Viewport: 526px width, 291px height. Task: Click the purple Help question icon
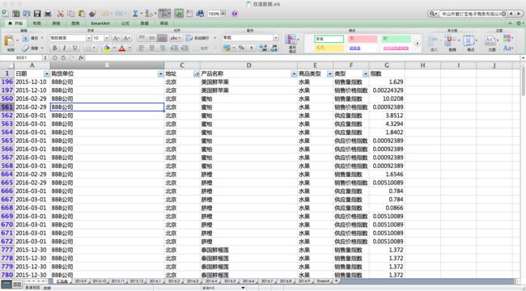(x=235, y=14)
